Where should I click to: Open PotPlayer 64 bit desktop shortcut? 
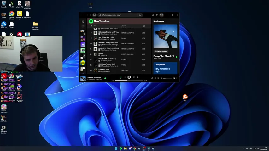tap(20, 15)
